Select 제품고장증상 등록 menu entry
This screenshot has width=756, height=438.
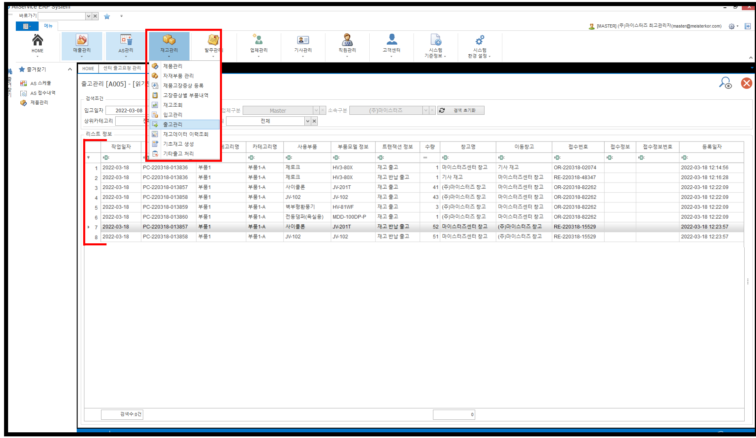pyautogui.click(x=185, y=86)
